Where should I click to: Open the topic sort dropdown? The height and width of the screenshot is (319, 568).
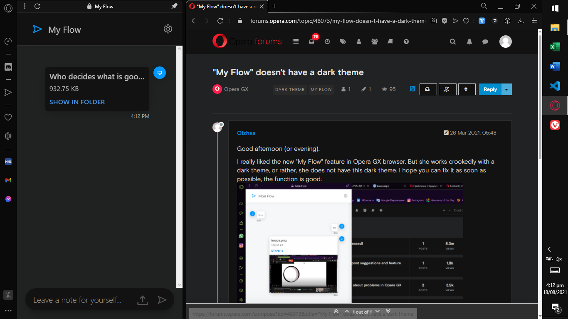[467, 89]
